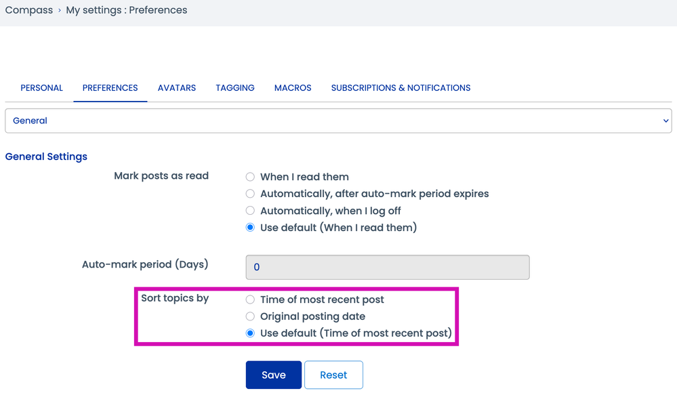Click the Reset button
Image resolution: width=677 pixels, height=395 pixels.
coord(333,375)
